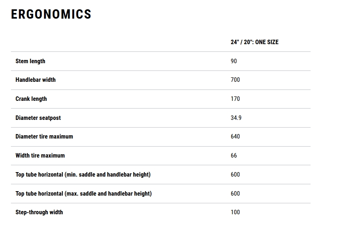Click the step-through width value 100
The width and height of the screenshot is (362, 243).
(235, 212)
